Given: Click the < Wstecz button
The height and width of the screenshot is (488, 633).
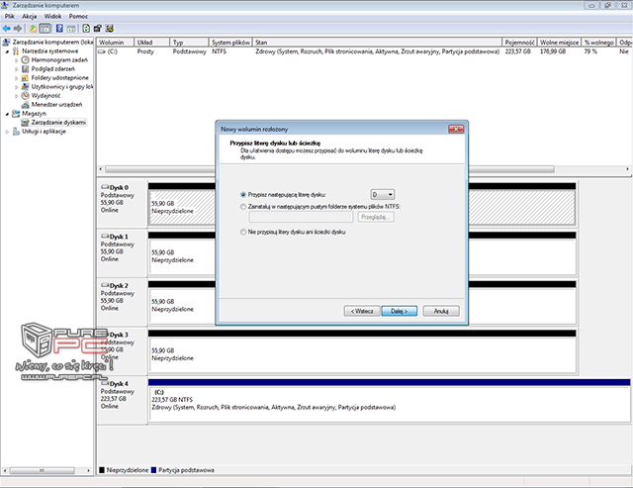Looking at the screenshot, I should coord(362,311).
